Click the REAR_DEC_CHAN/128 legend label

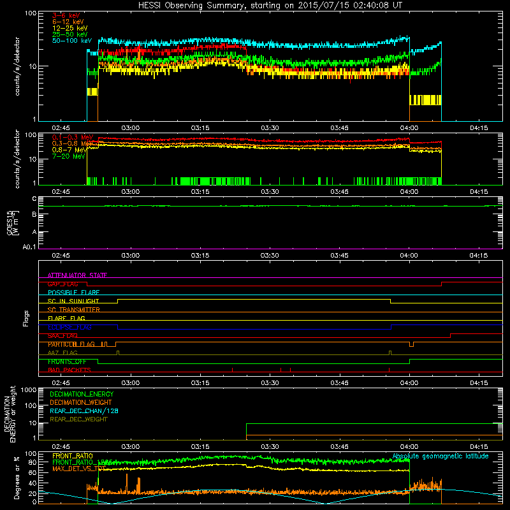click(x=84, y=411)
